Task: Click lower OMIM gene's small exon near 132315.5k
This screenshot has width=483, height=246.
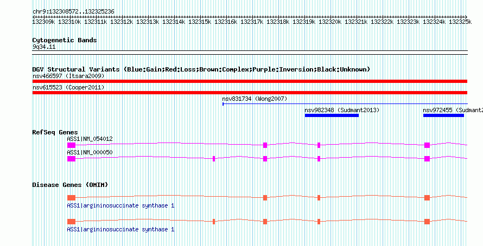Action: [214, 222]
